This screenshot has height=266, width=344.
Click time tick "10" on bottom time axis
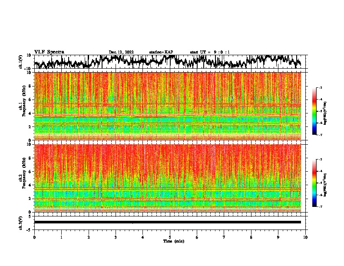(305, 237)
